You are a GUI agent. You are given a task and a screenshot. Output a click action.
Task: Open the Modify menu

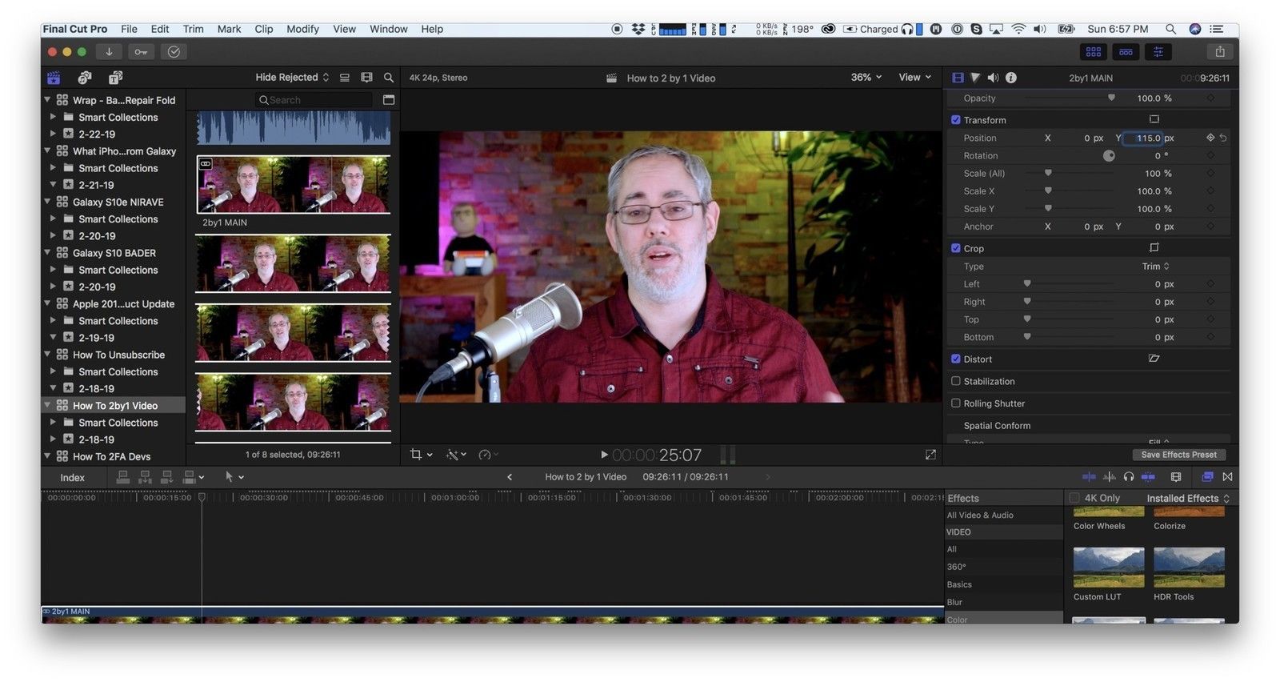point(302,29)
